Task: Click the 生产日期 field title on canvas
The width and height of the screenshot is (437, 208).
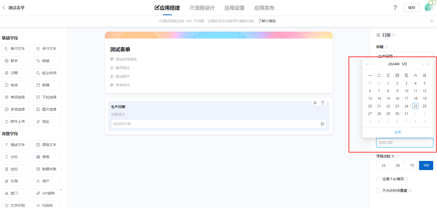Action: pos(118,107)
